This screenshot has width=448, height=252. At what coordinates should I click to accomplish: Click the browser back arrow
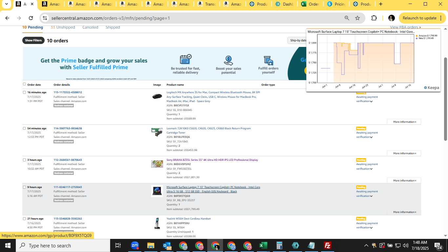7,18
